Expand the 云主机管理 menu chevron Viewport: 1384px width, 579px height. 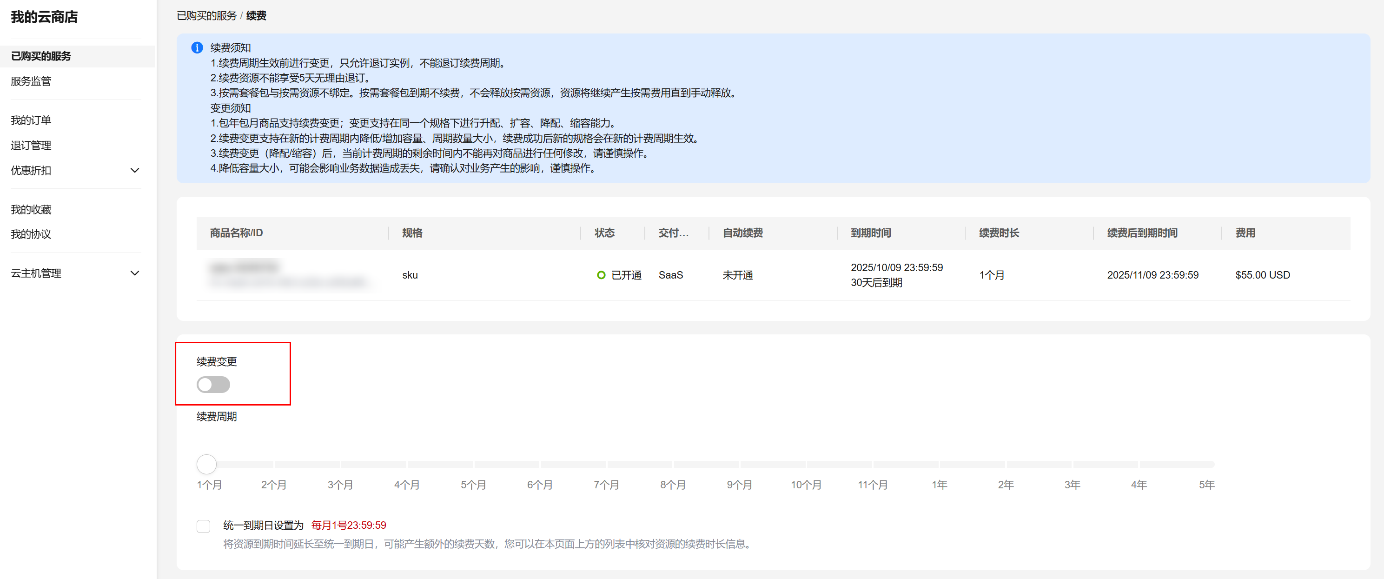pyautogui.click(x=135, y=273)
